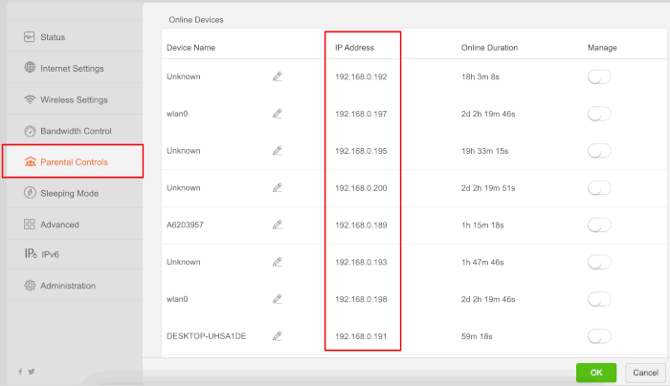Click IP address 192.168.0.189

361,225
